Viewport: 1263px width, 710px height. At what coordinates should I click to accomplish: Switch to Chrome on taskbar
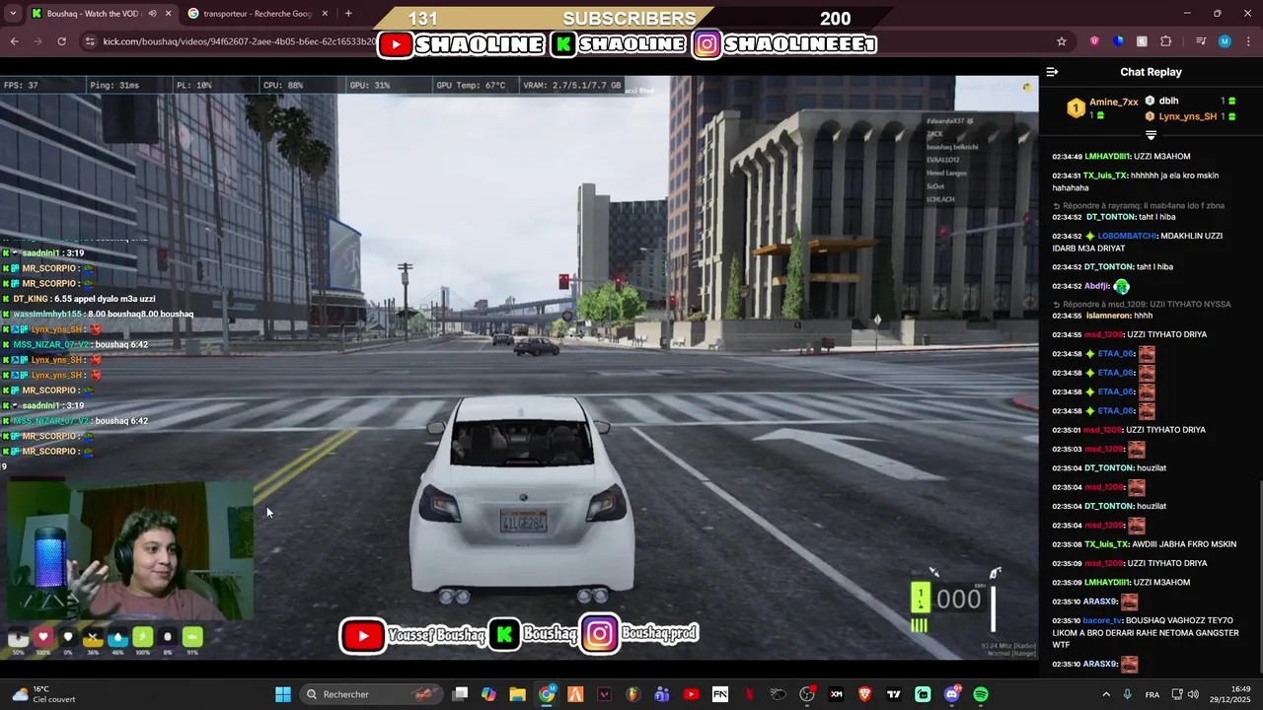tap(547, 694)
